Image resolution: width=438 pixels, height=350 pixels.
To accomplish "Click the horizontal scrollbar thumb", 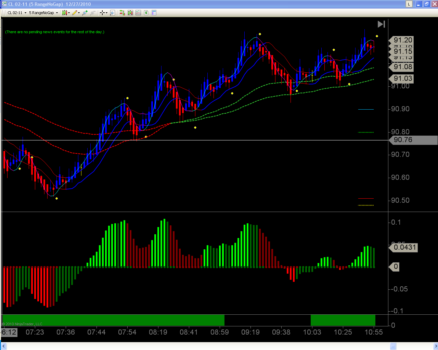I will pyautogui.click(x=393, y=346).
